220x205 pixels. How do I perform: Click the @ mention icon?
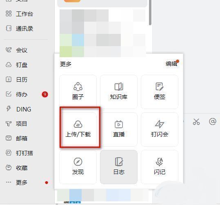point(213,121)
